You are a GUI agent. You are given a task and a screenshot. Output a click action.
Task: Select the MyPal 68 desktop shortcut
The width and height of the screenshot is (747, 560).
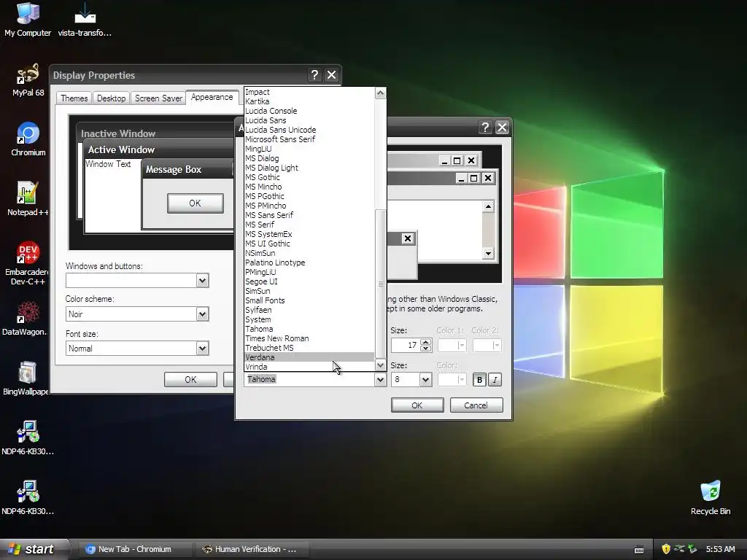28,79
